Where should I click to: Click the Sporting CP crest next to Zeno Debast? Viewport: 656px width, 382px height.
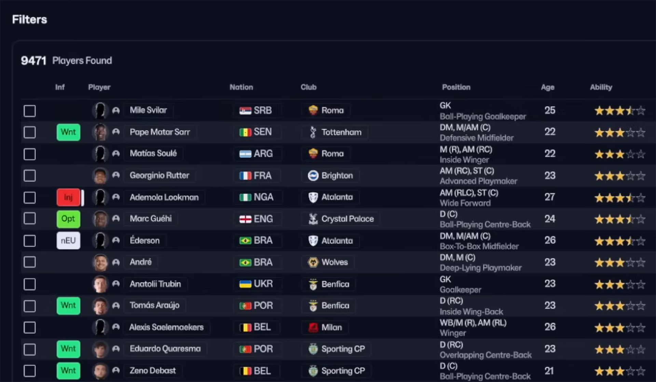[313, 371]
